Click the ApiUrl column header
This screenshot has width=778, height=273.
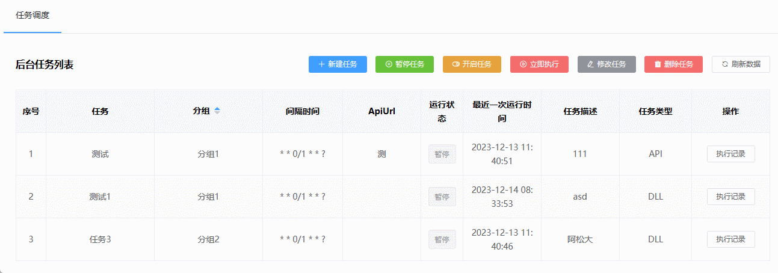coord(381,111)
